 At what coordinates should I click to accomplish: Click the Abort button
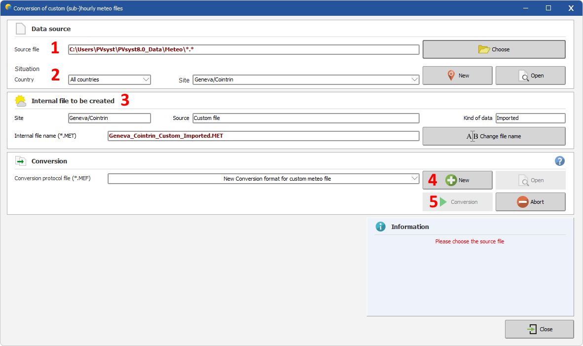(530, 202)
